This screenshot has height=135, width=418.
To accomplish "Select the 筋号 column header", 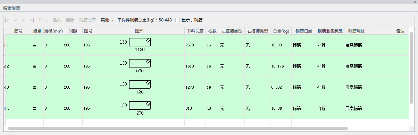I will (x=18, y=31).
